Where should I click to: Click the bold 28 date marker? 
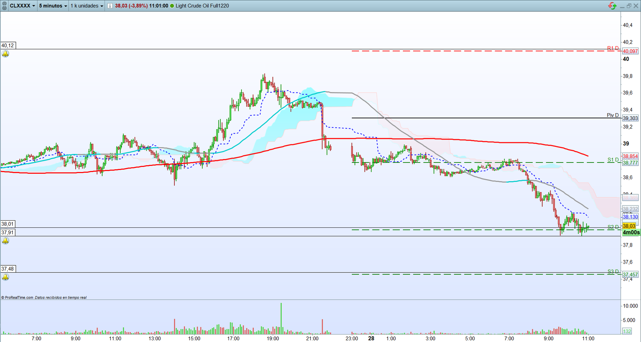371,339
